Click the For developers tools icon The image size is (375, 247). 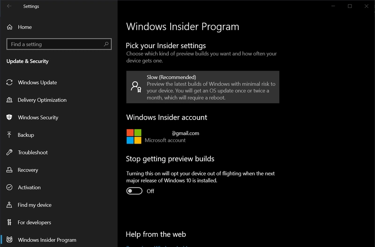click(9, 222)
